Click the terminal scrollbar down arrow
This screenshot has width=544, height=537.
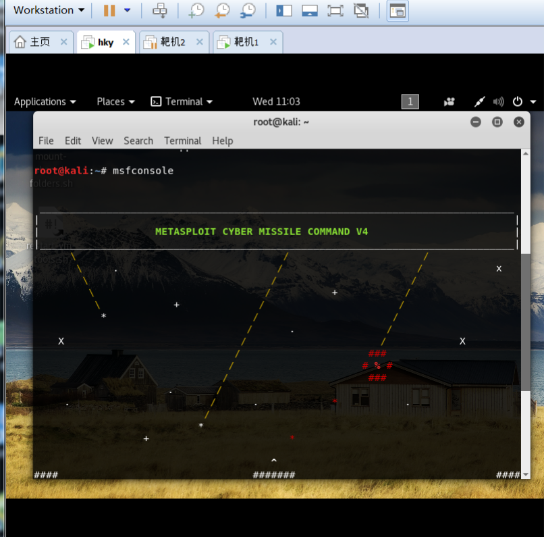[x=526, y=474]
